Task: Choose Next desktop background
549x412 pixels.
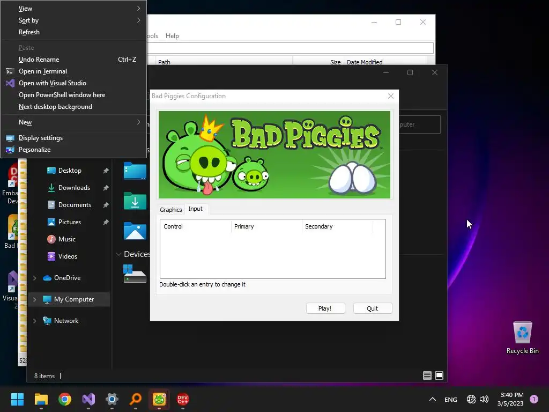Action: [x=73, y=107]
